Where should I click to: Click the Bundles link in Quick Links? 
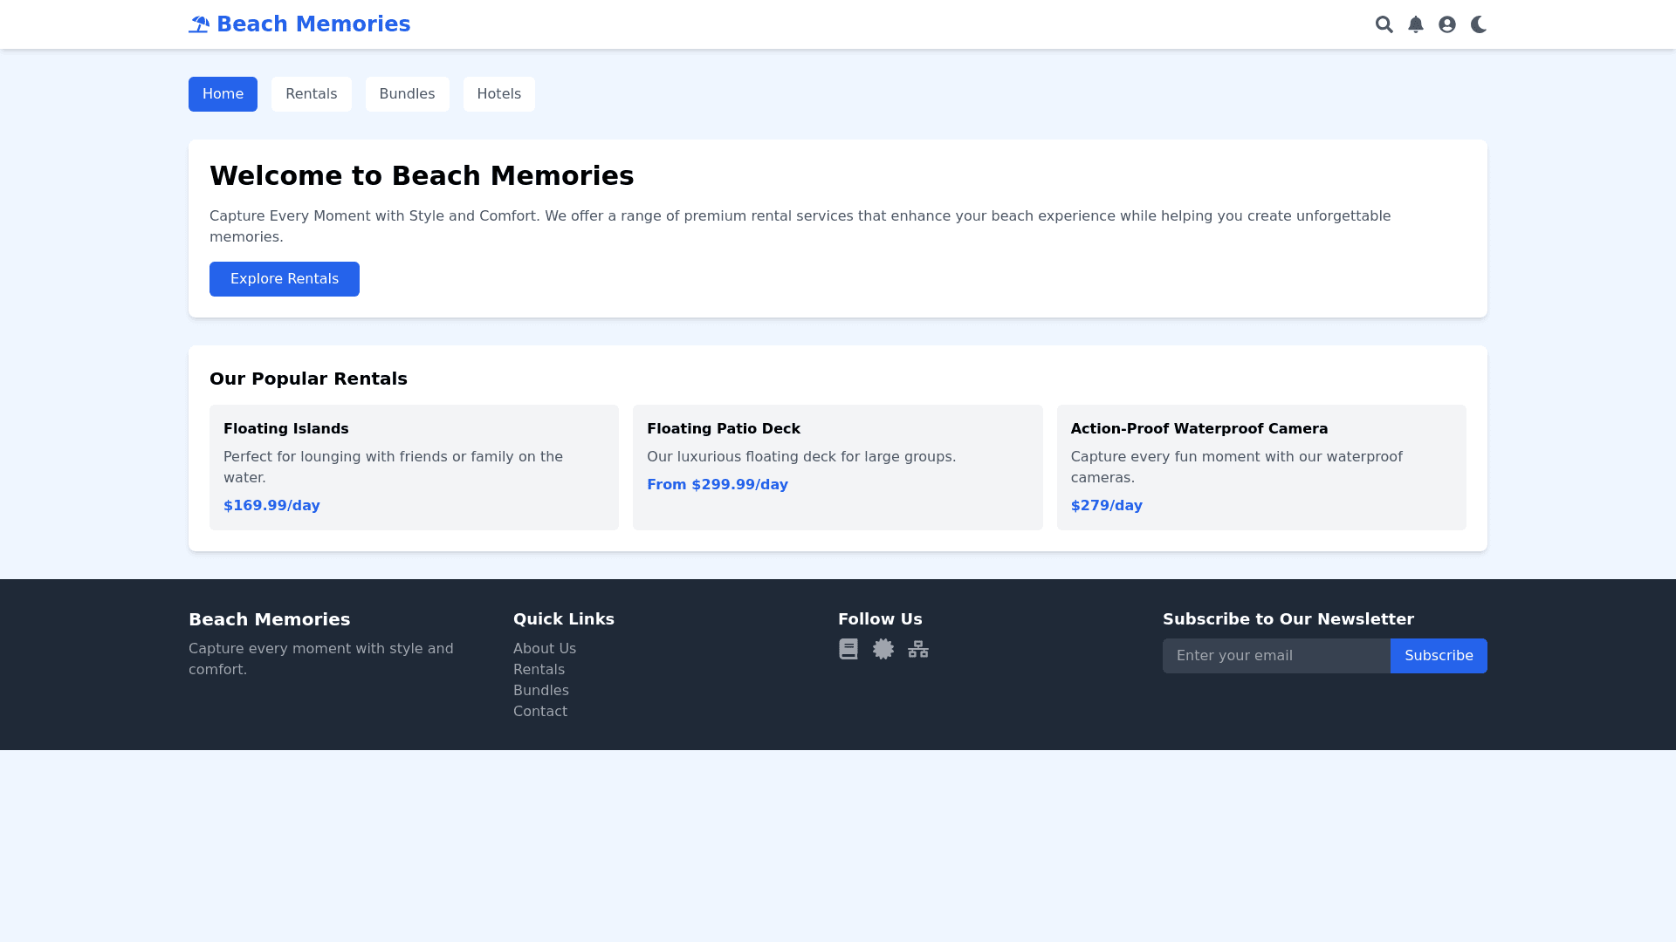tap(540, 691)
